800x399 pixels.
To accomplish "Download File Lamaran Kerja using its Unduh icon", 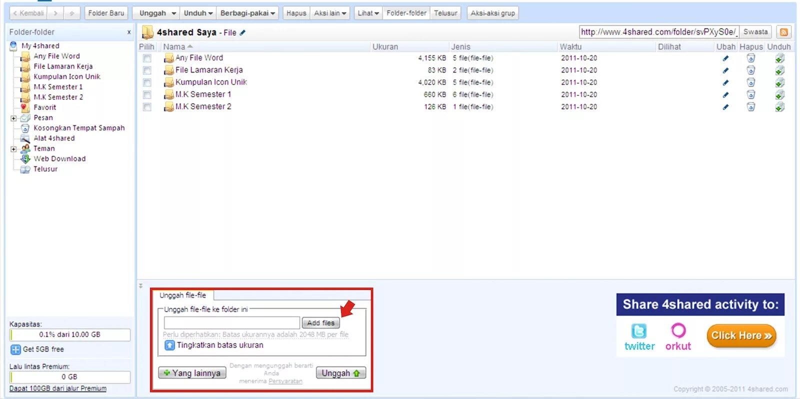I will click(x=780, y=70).
